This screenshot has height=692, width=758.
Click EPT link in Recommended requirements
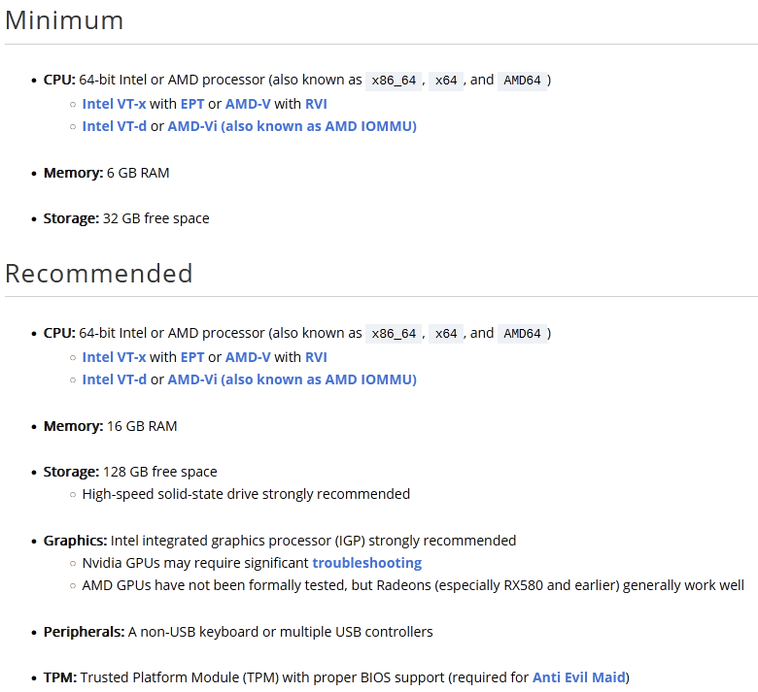point(192,357)
